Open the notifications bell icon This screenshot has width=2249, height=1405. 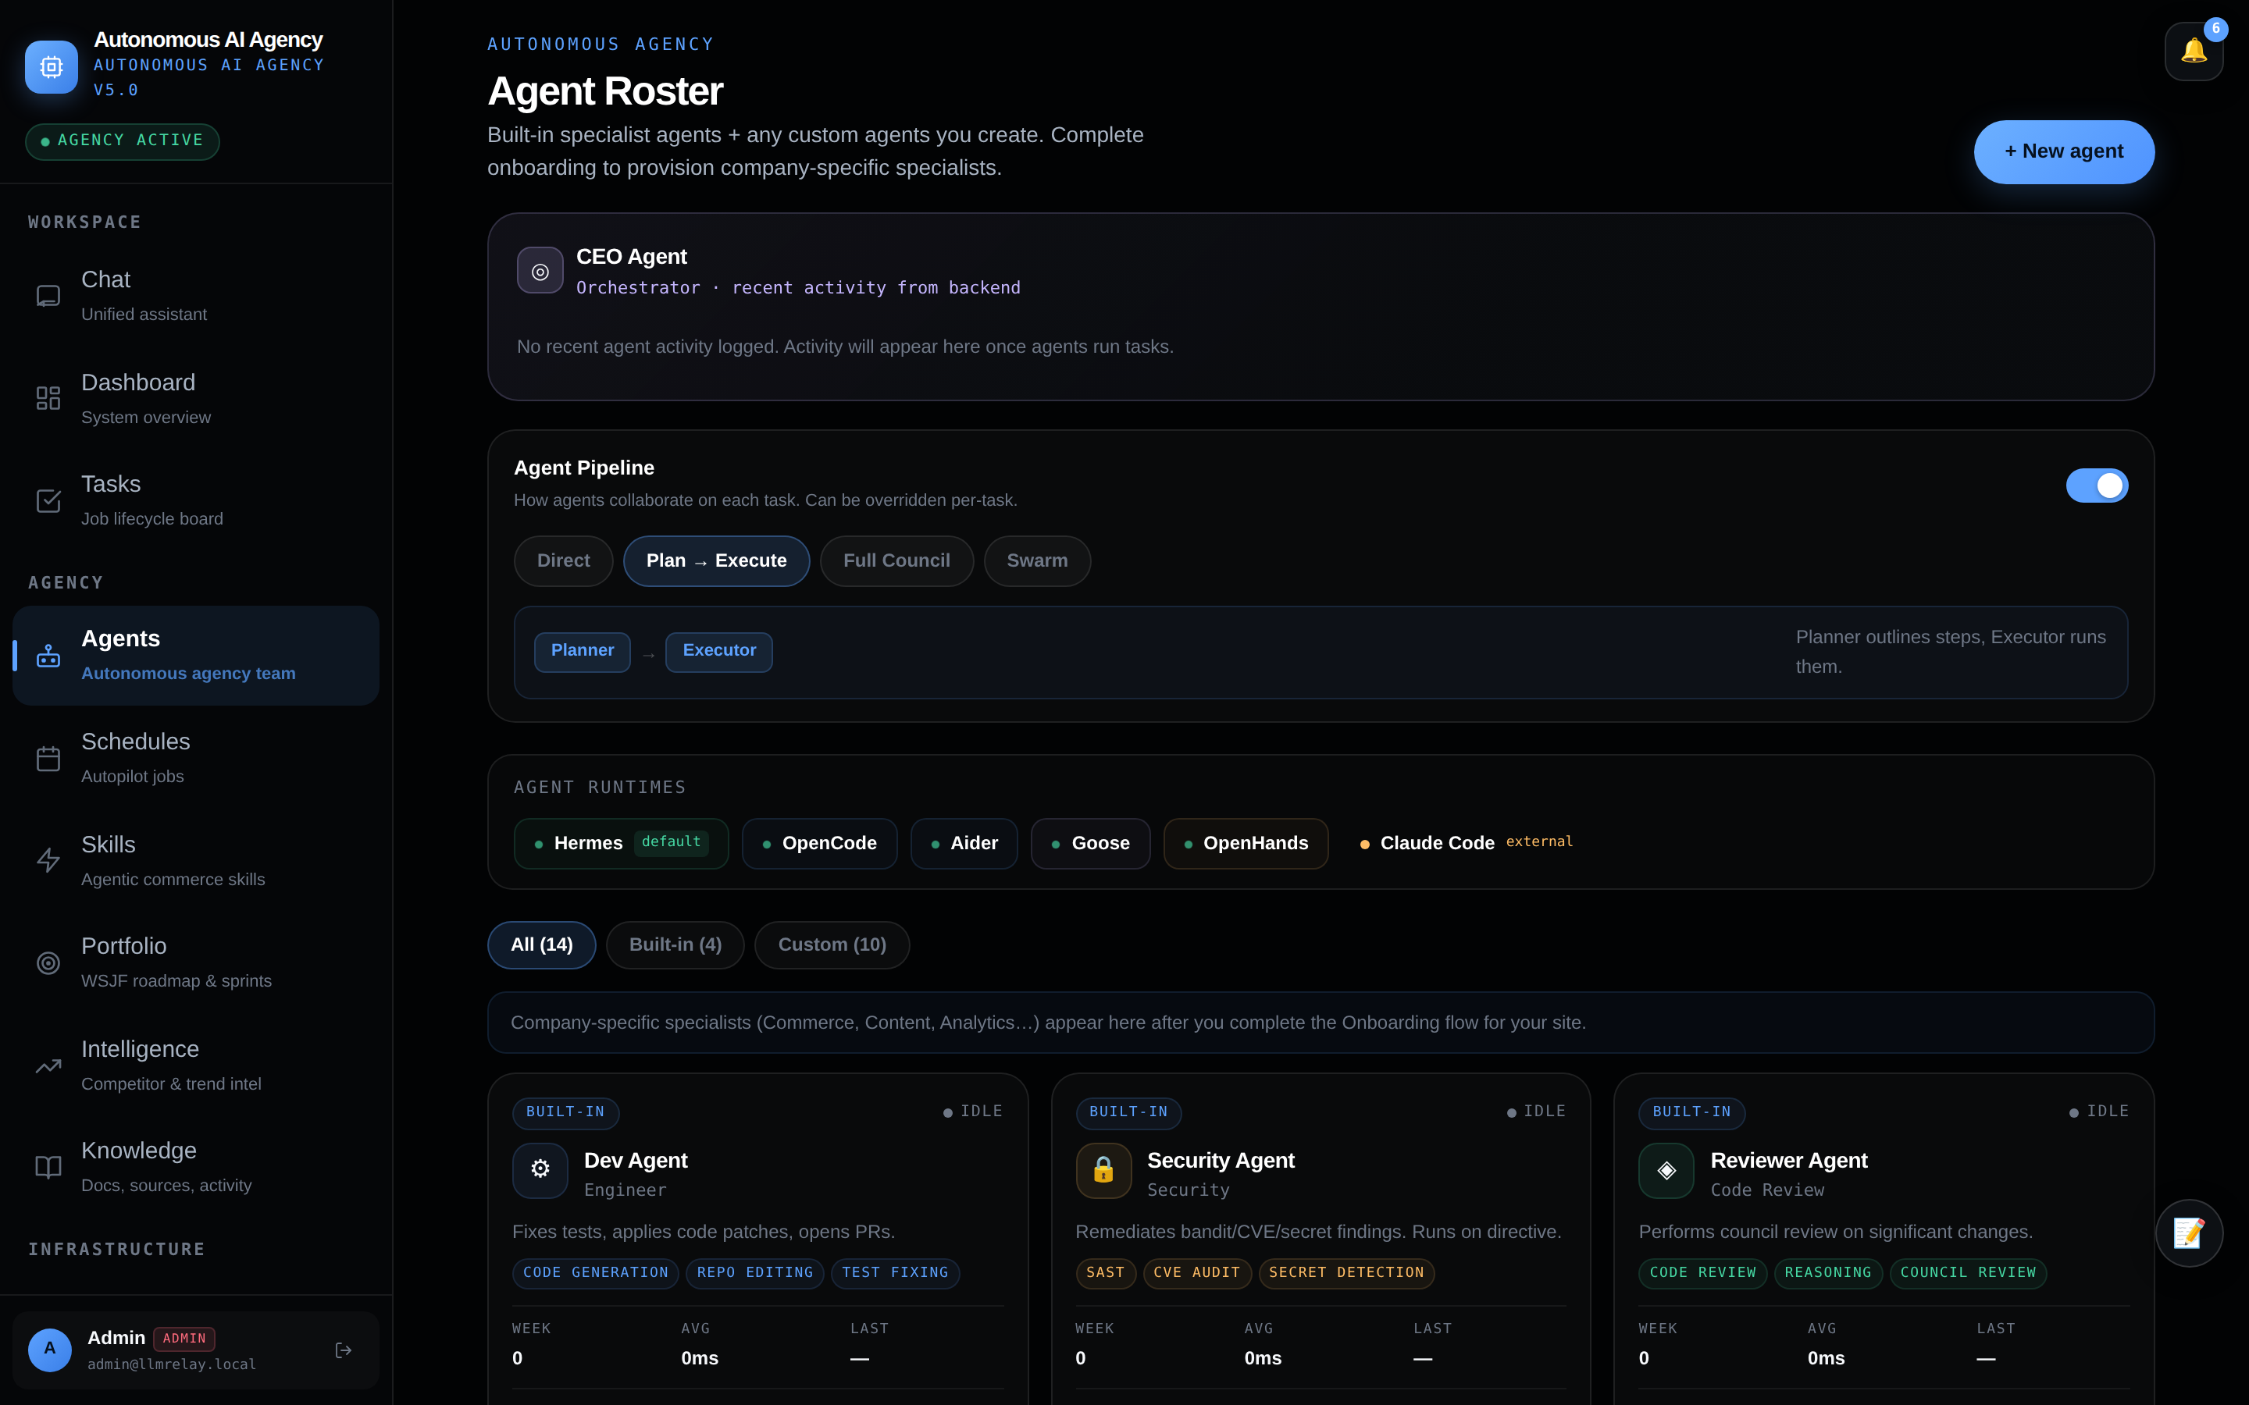pos(2194,51)
